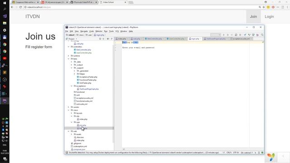Click the VCS update icon in PhpStorm toolbar

[245, 35]
